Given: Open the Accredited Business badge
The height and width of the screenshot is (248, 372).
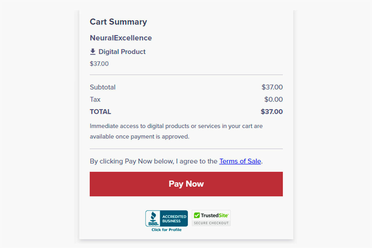Looking at the screenshot, I should 174,219.
